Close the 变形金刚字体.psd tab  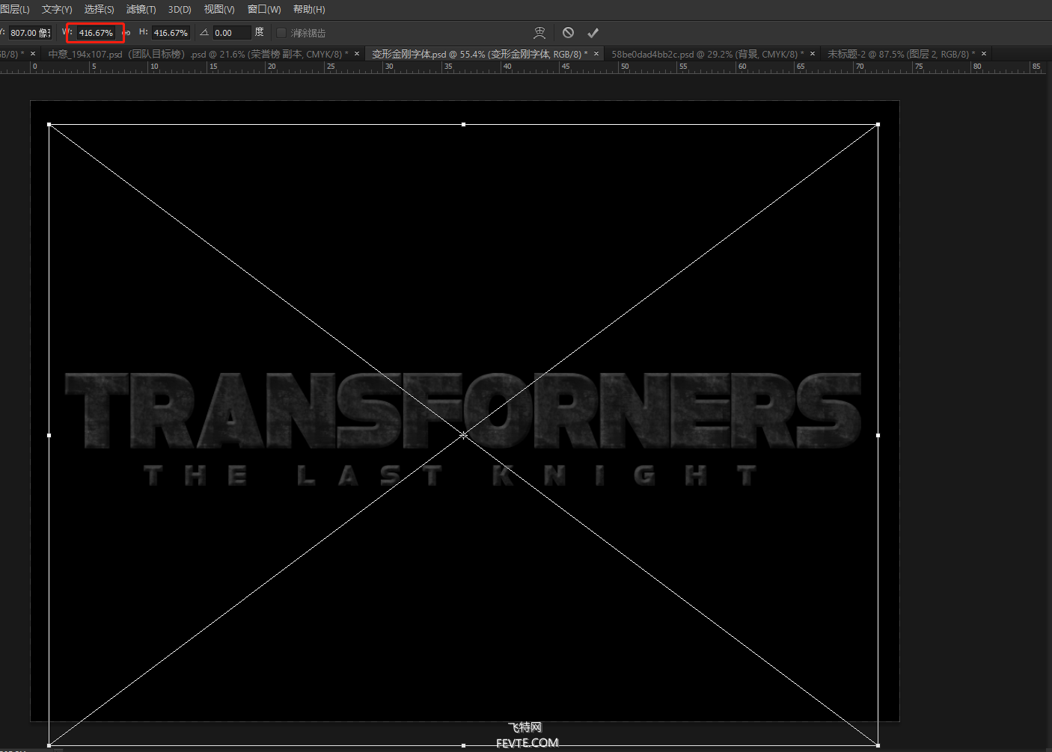coord(596,54)
